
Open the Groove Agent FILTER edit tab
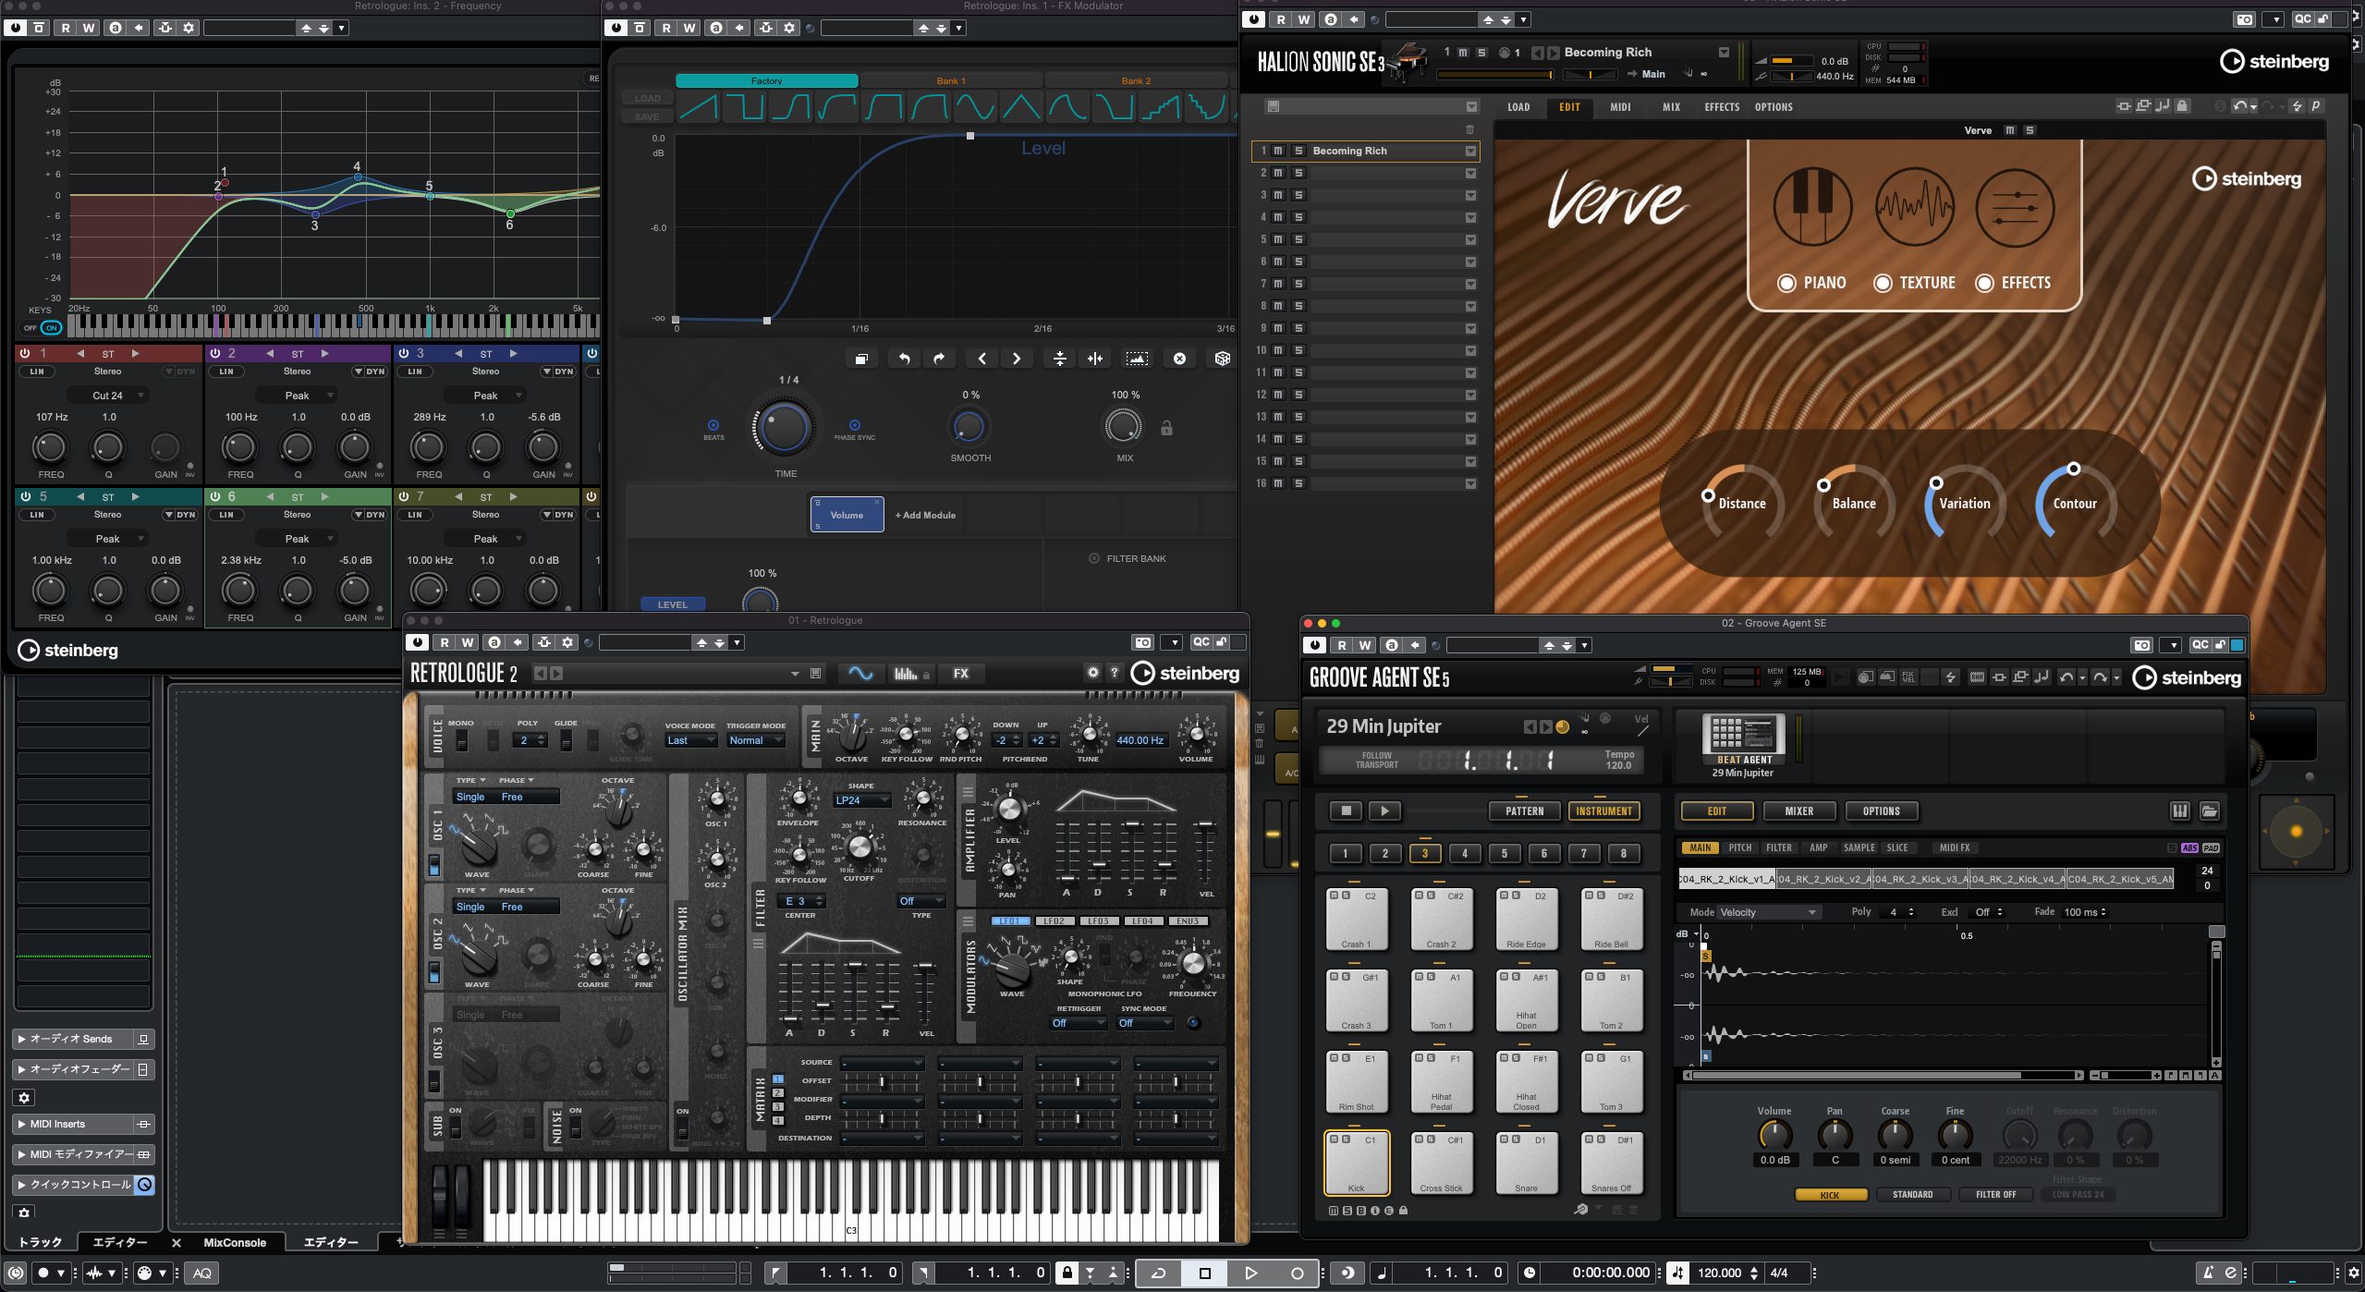point(1778,847)
